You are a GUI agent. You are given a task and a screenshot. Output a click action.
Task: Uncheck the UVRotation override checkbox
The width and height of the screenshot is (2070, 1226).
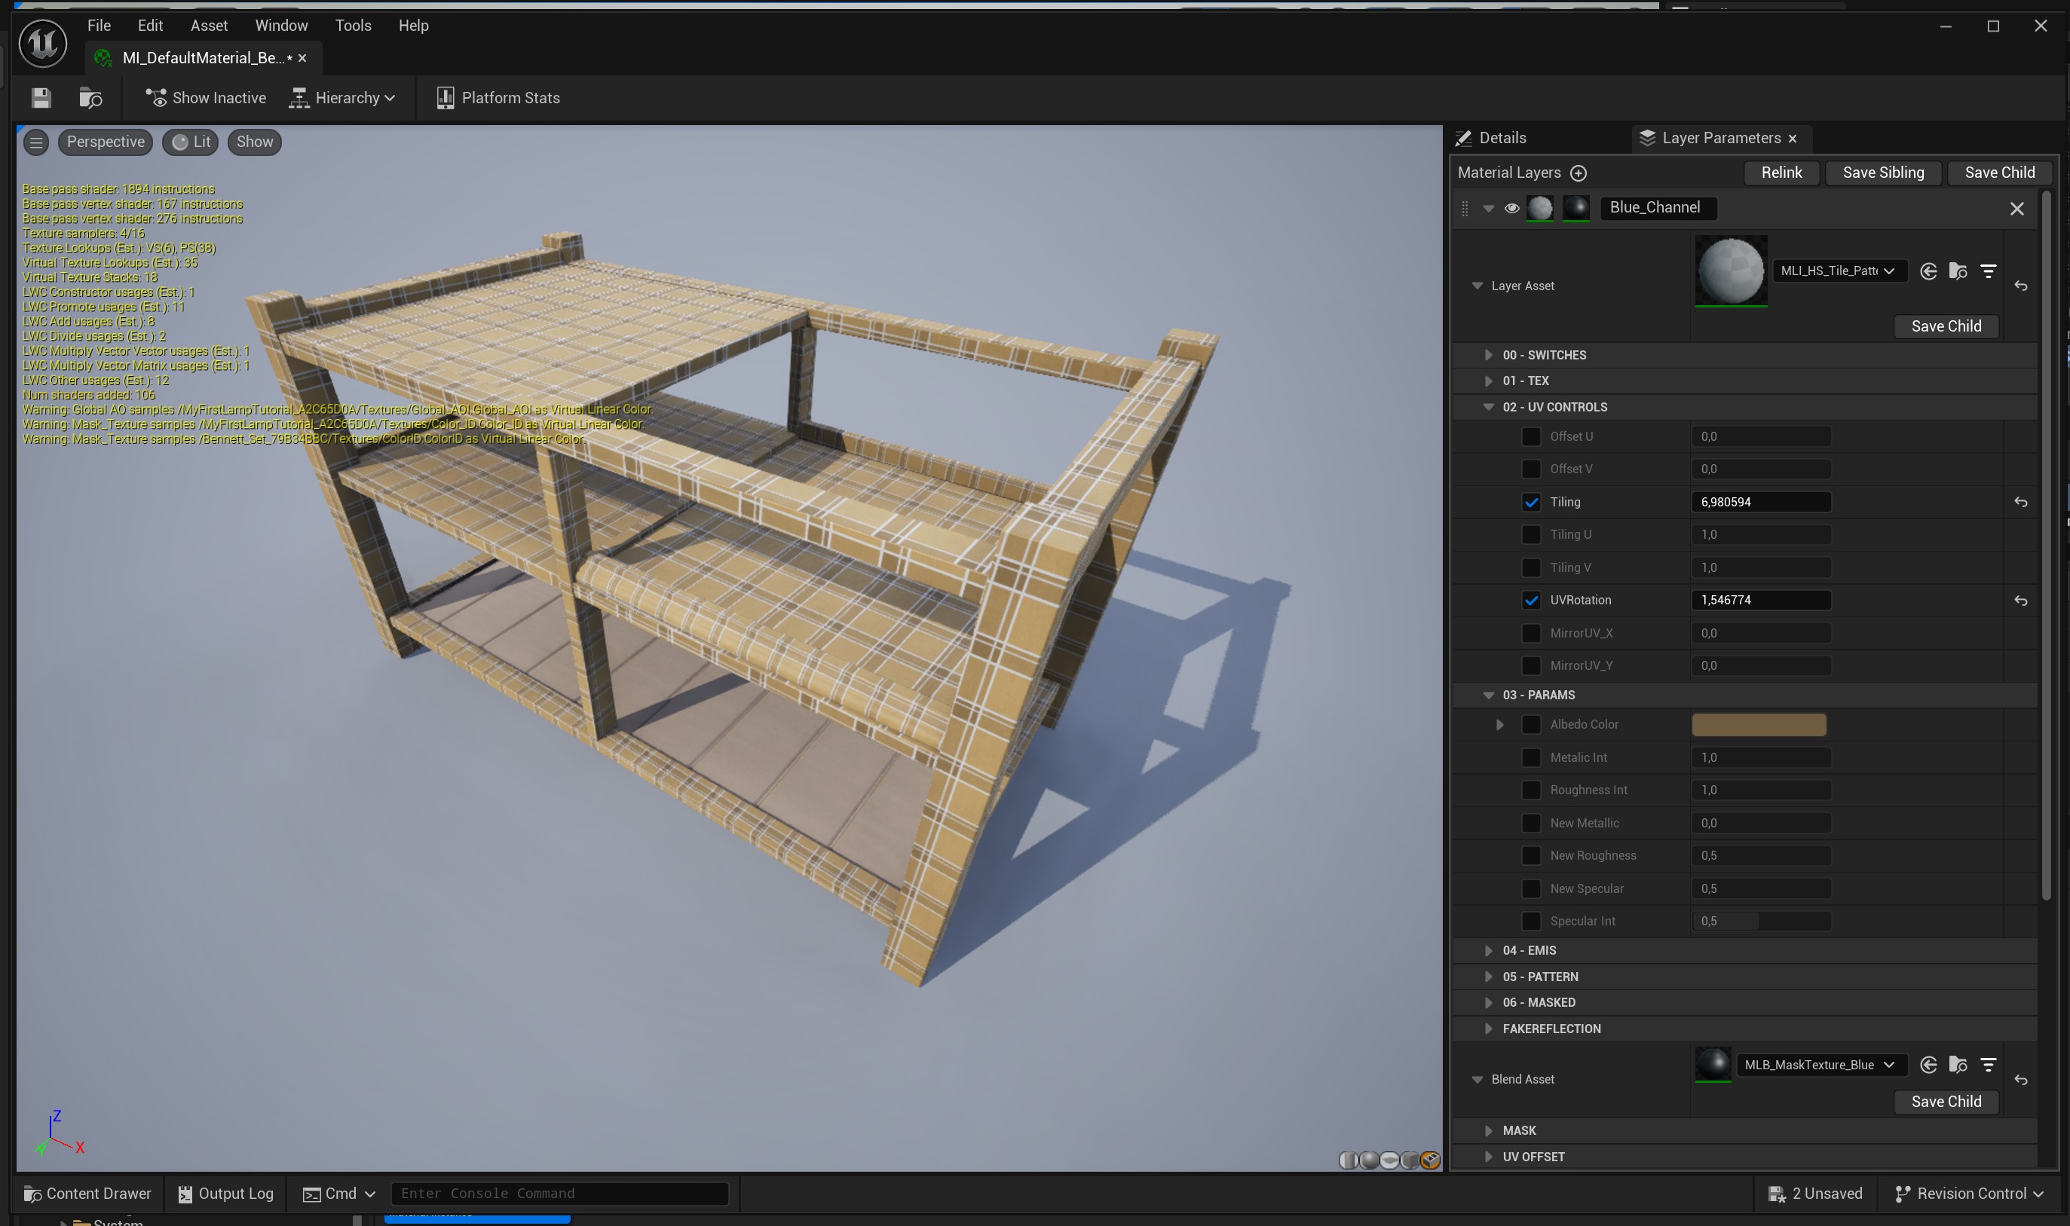pos(1531,601)
